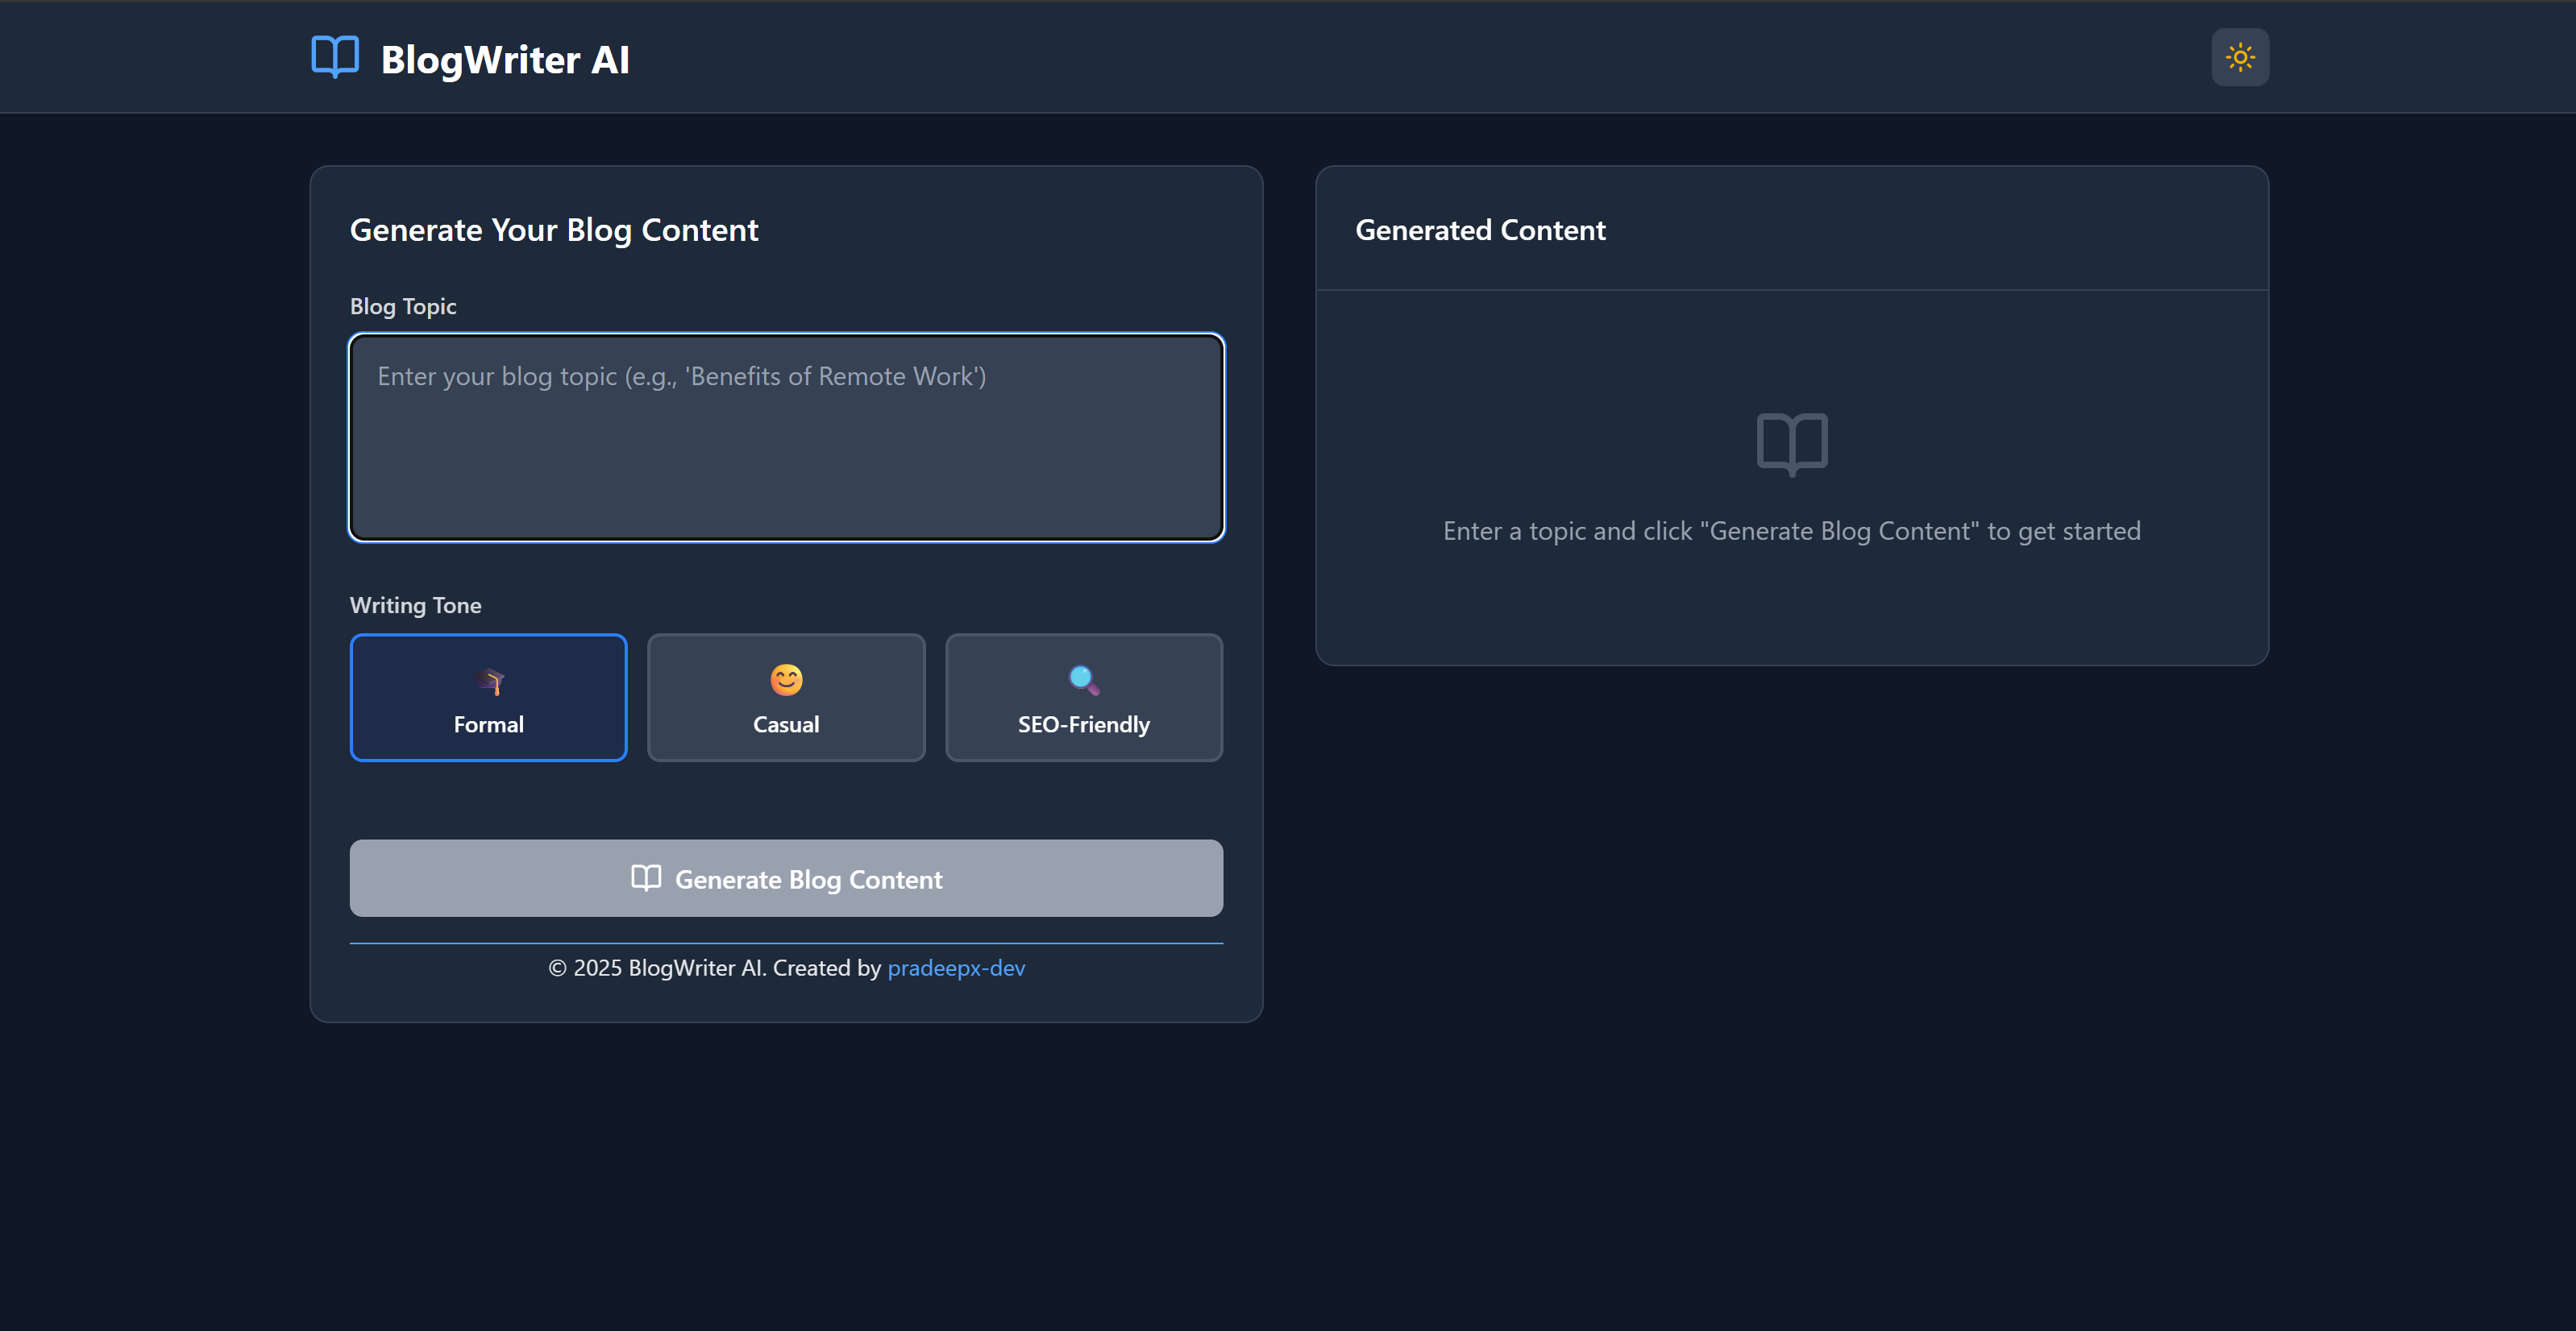Open the pradeepx-dev profile link

[x=956, y=968]
